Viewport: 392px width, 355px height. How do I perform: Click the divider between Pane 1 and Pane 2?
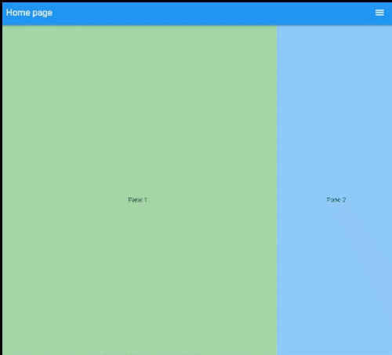[277, 190]
